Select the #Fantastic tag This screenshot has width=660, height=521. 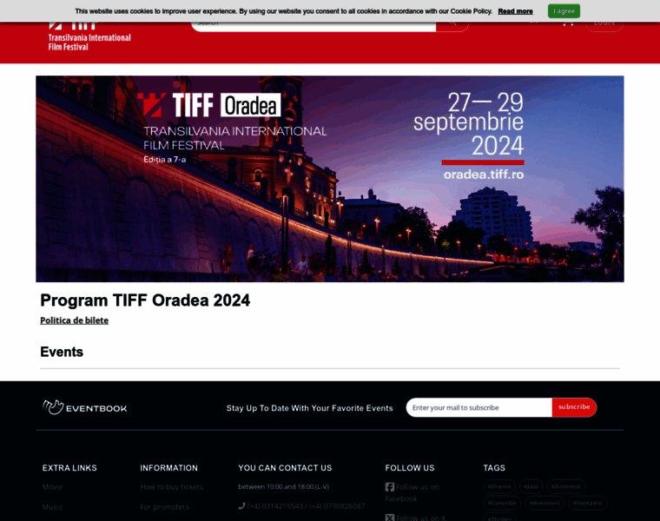point(588,503)
